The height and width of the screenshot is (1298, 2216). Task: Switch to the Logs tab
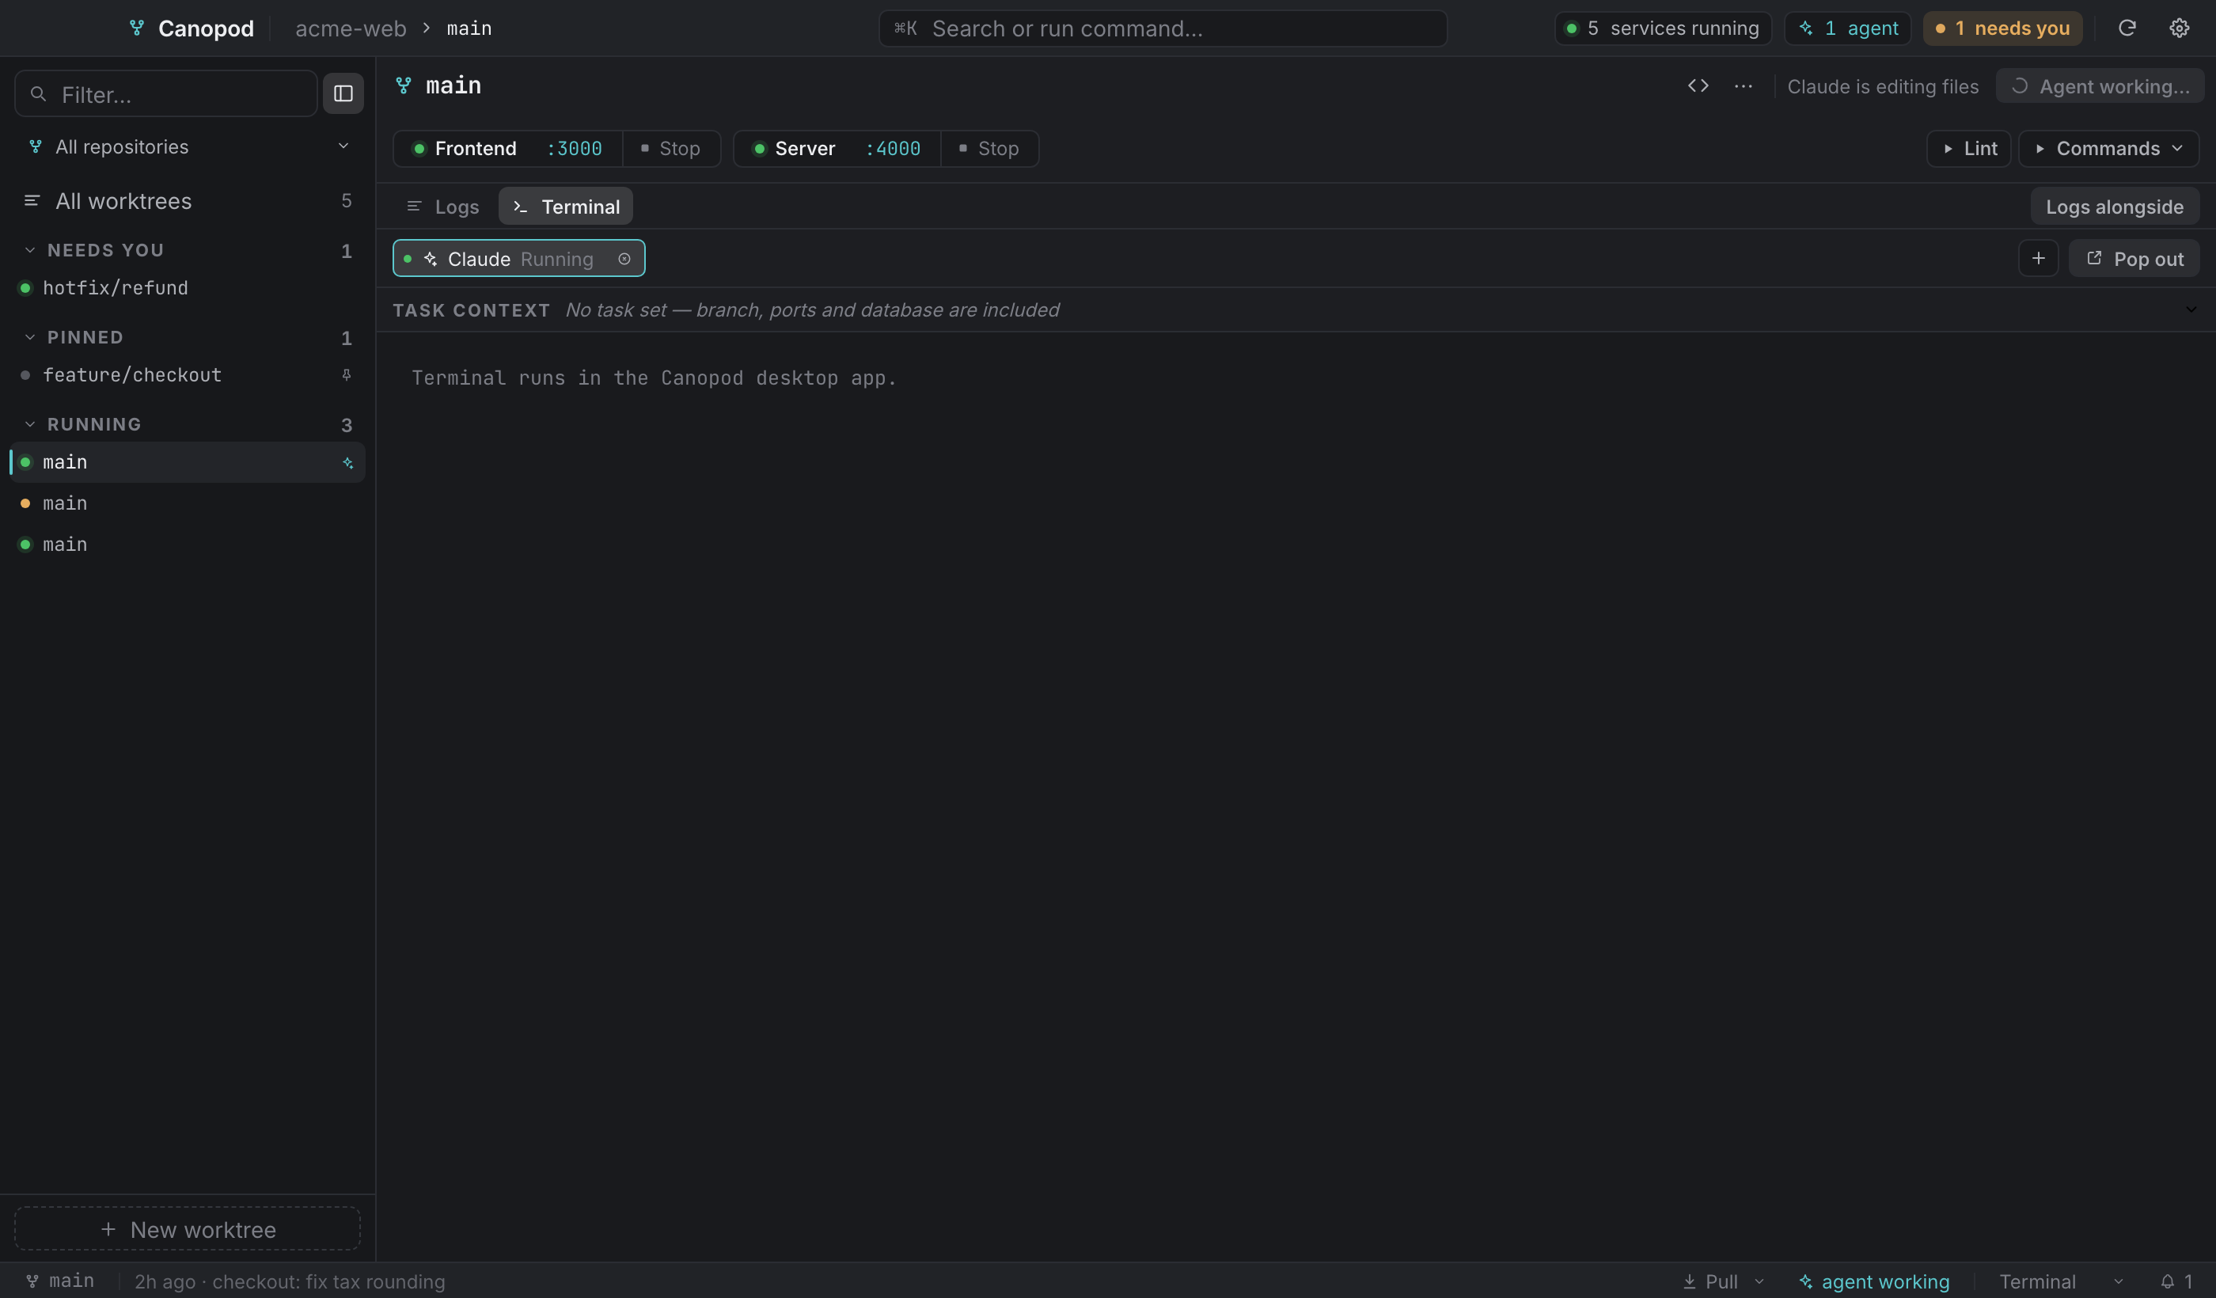[x=443, y=207]
